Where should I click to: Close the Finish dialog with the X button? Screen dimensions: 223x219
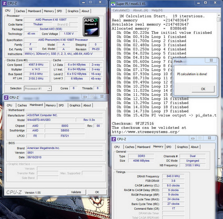[211, 60]
